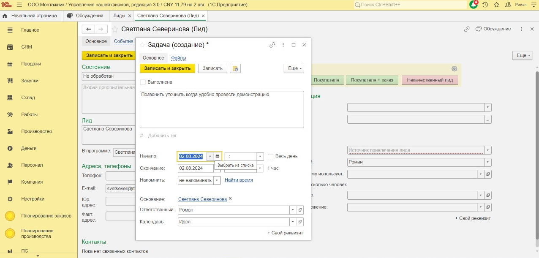Click task dialog Записать и закрыть button
This screenshot has width=539, height=258.
167,68
